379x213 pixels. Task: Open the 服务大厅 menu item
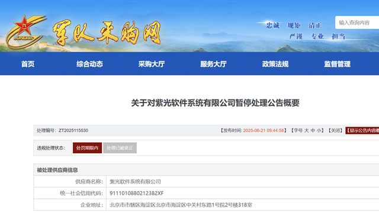coord(213,64)
